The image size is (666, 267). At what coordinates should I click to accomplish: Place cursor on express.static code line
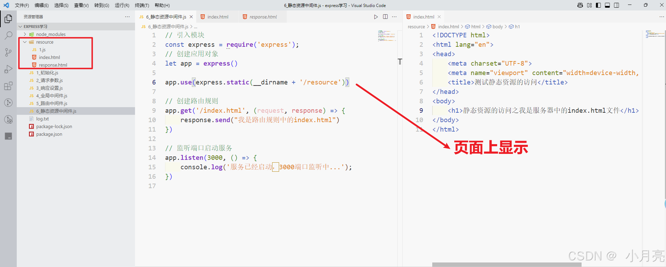tap(257, 82)
